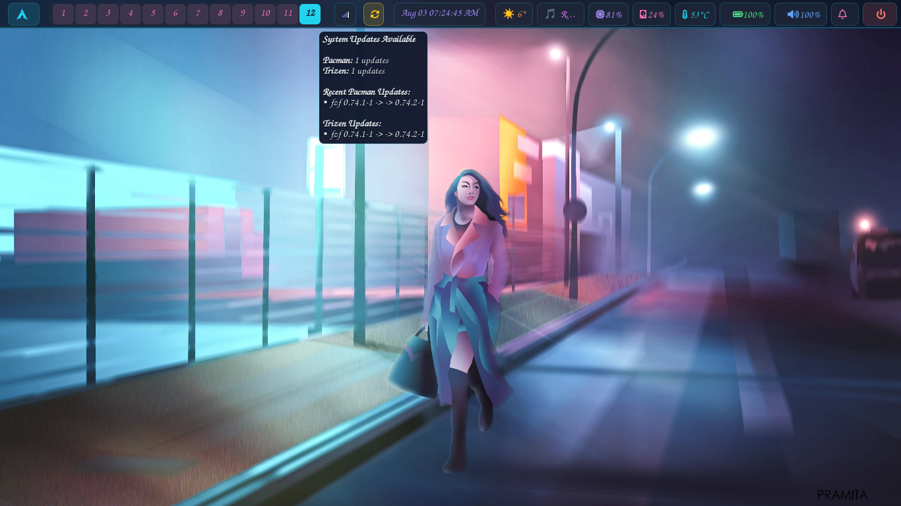Click the 'Trizen Updates:' heading

[352, 124]
